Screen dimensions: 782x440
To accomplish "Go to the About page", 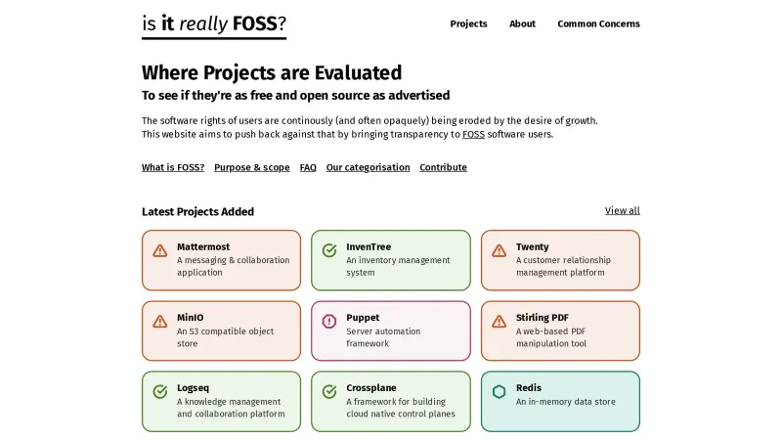I will [522, 23].
